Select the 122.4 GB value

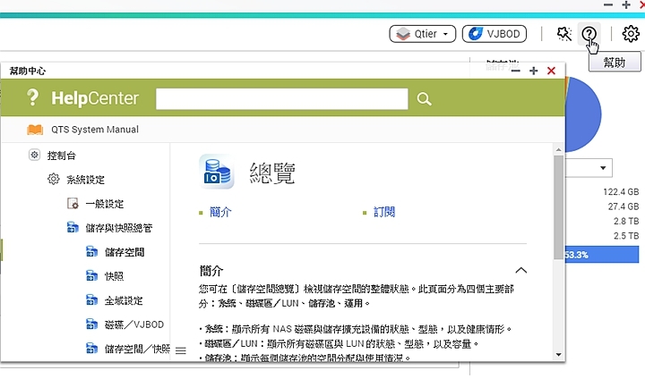621,192
